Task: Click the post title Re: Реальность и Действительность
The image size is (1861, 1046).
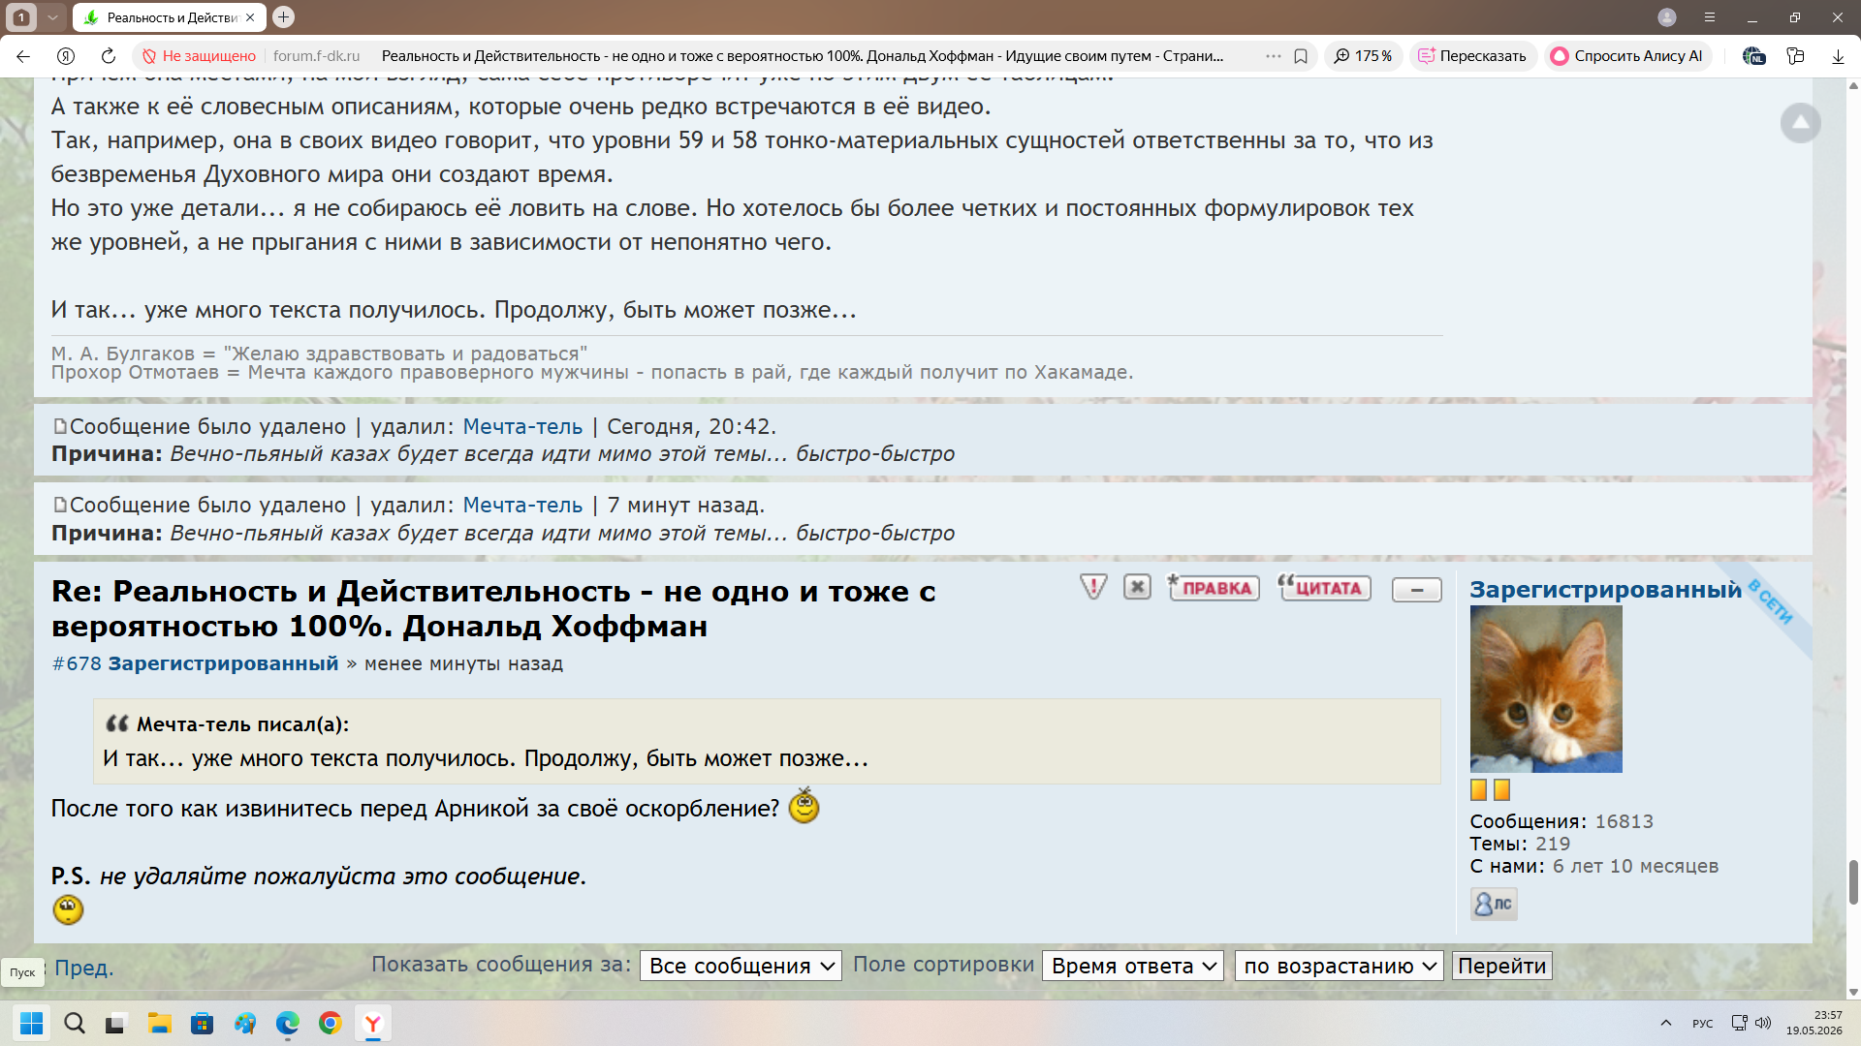Action: point(493,608)
